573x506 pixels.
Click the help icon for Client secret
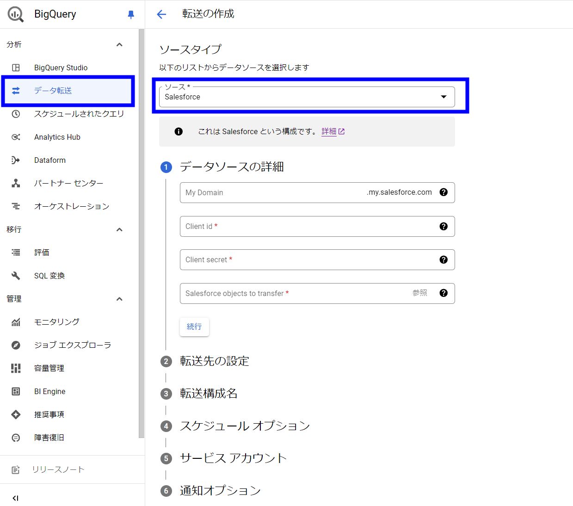coord(443,260)
